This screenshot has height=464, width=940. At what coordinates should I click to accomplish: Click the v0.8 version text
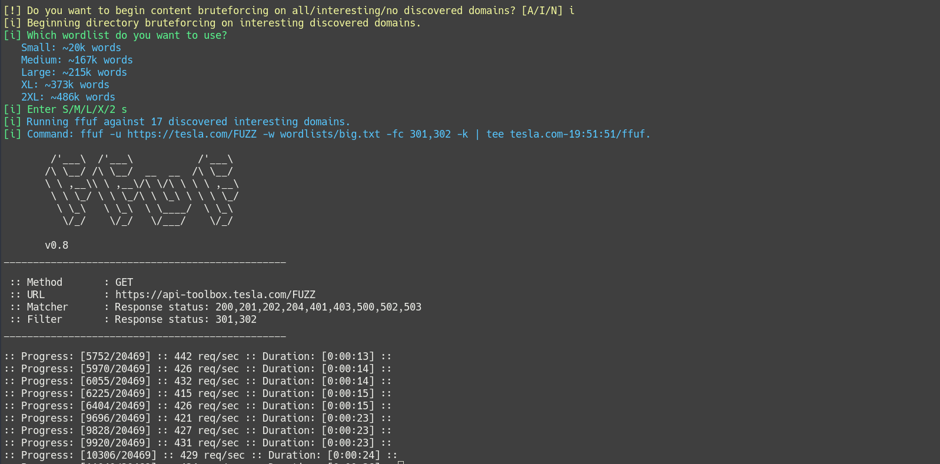tap(57, 245)
